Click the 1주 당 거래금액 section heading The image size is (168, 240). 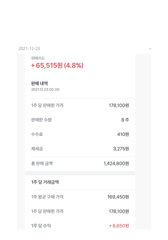coord(45,182)
